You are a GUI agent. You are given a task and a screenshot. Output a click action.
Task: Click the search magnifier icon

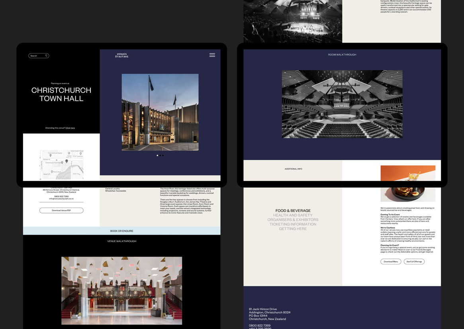click(46, 56)
